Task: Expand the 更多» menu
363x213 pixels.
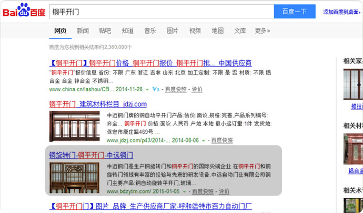Action: (x=263, y=31)
